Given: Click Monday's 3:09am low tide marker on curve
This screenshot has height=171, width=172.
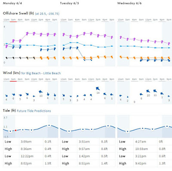Looking at the screenshot, I should [x=10, y=131].
